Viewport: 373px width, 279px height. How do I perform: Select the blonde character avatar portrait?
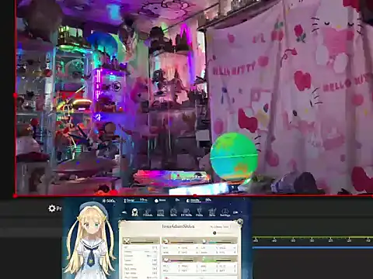[x=90, y=240]
